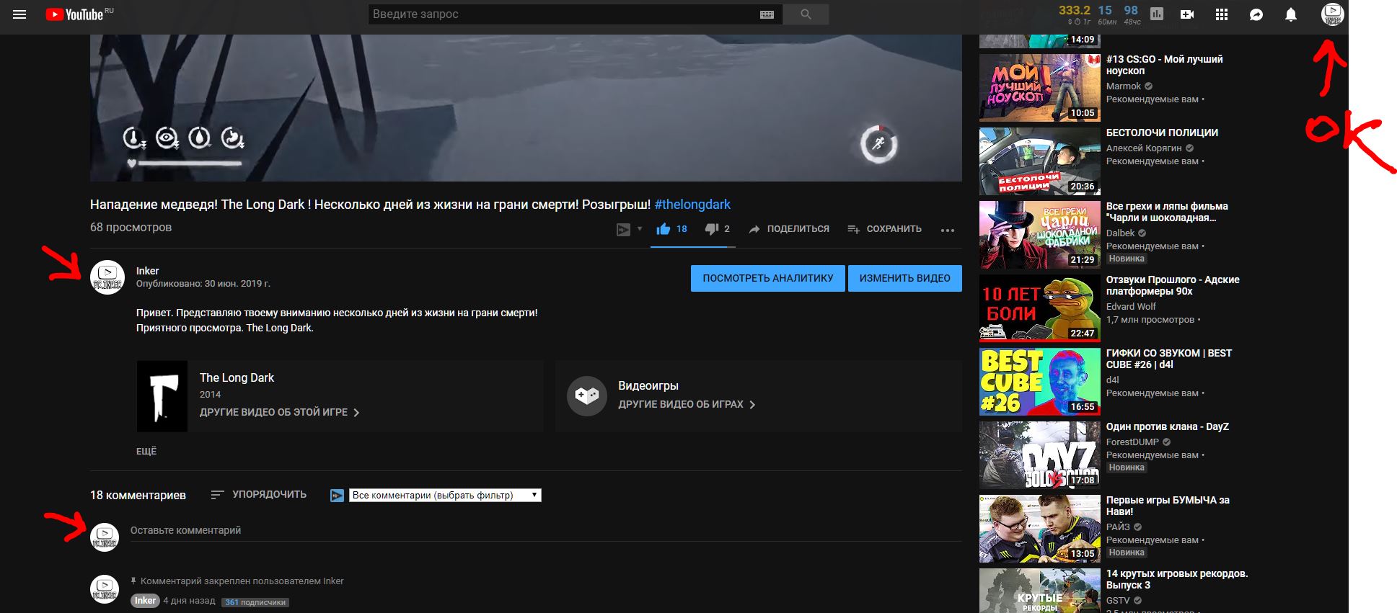Open the DayZ video thumbnail
This screenshot has width=1397, height=613.
[x=1040, y=455]
